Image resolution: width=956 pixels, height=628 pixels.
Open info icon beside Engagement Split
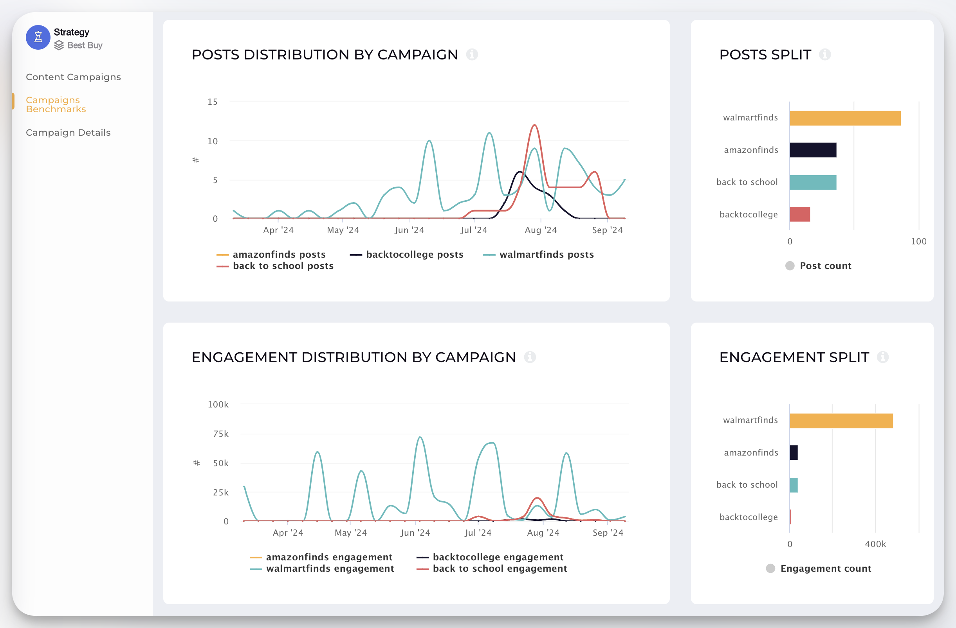tap(882, 357)
